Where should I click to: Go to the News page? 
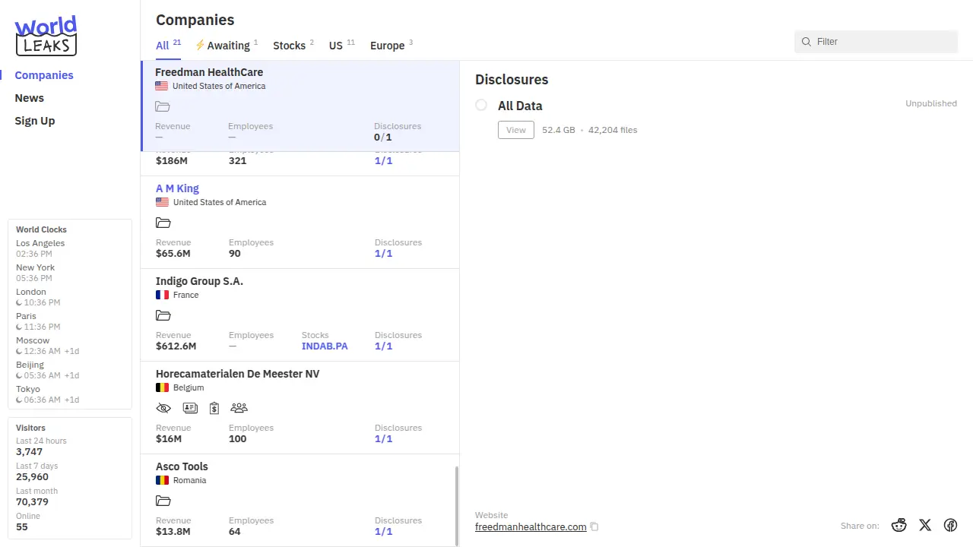click(30, 98)
